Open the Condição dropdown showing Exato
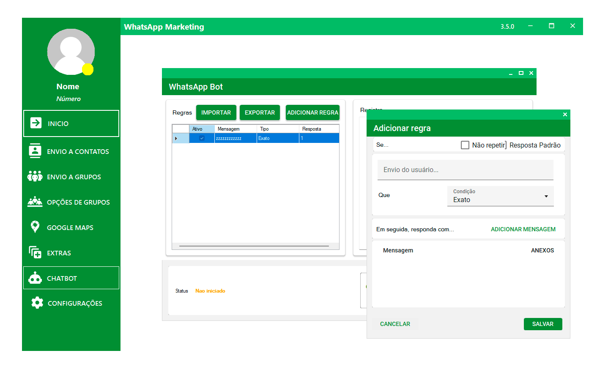608x367 pixels. tap(500, 196)
